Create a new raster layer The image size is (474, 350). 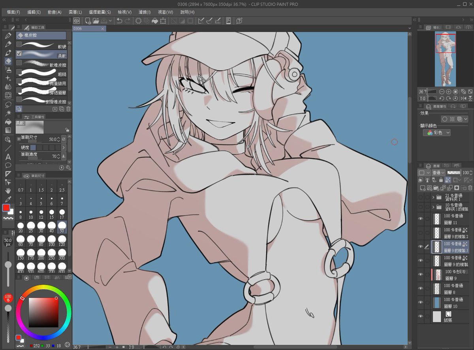(422, 188)
